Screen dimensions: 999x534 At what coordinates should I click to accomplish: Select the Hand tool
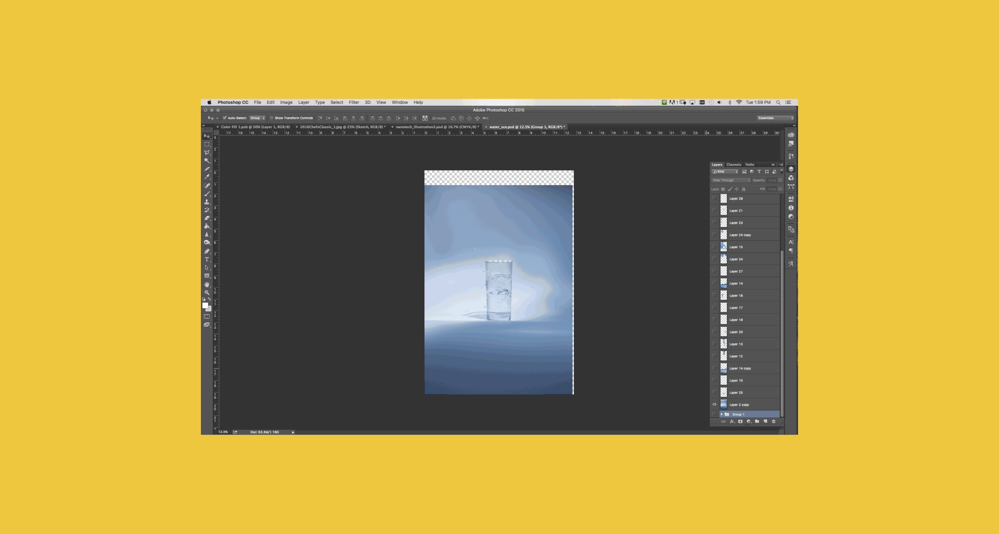207,285
